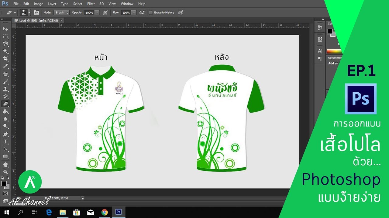Viewport: 389px width, 218px height.
Task: Open the Edit menu
Action: coord(26,4)
